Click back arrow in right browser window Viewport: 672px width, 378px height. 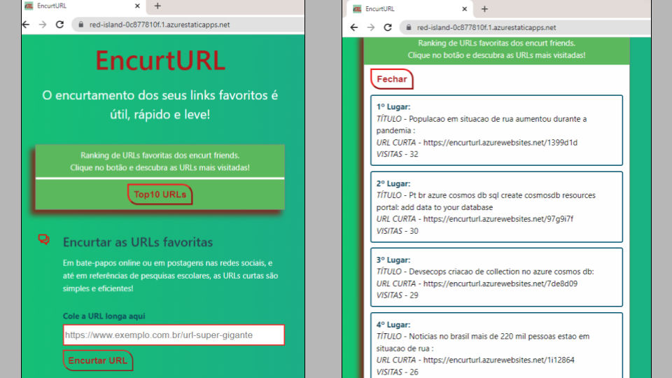point(354,27)
